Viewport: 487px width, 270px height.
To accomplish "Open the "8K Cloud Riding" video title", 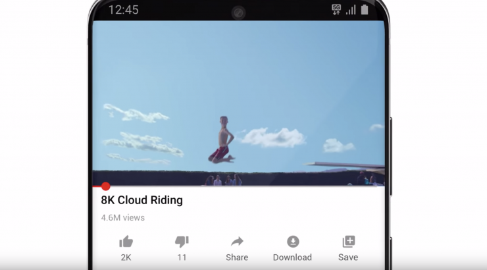I will [141, 200].
